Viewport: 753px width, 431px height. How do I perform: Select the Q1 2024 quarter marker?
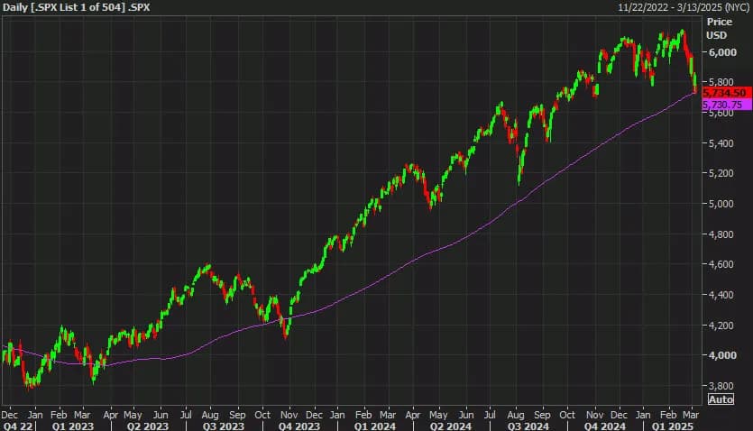(372, 425)
